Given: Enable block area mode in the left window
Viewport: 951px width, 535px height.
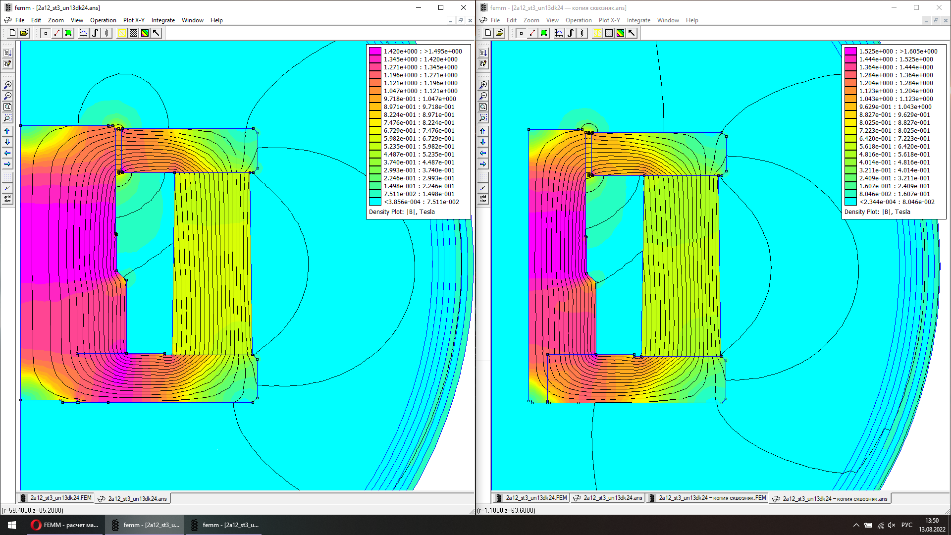Looking at the screenshot, I should 68,33.
